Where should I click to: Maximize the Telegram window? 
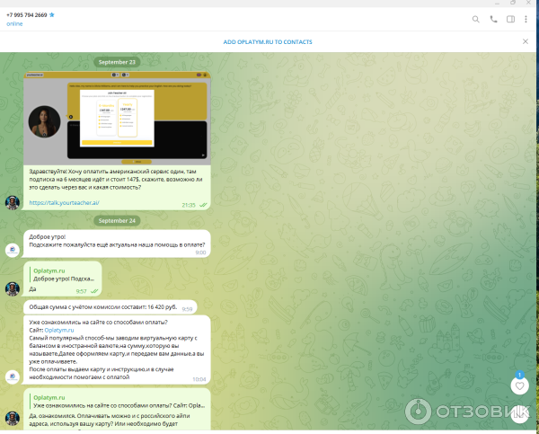coord(511,4)
